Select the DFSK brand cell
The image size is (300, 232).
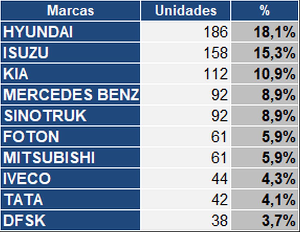coord(70,220)
